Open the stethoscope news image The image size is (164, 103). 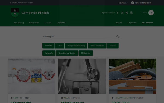82,76
